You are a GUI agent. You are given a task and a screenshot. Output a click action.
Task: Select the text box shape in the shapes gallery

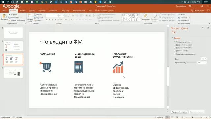coord(124,15)
